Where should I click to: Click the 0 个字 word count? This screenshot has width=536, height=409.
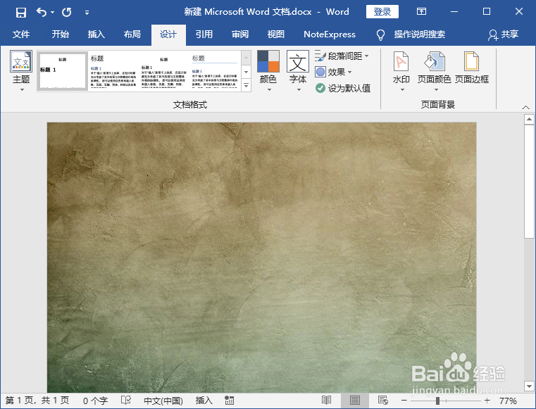[x=95, y=401]
